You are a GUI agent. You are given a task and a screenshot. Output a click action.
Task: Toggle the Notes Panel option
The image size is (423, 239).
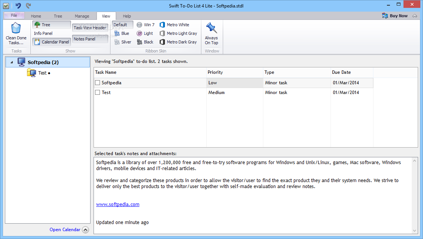90,39
